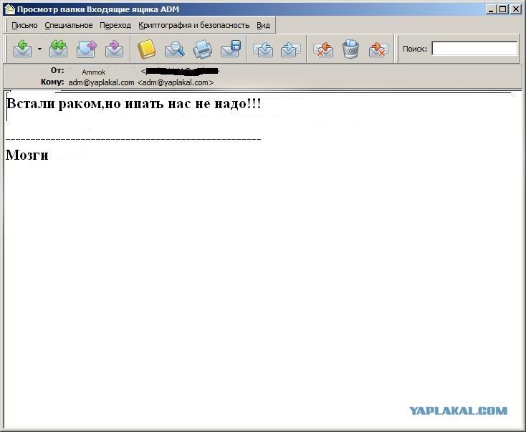This screenshot has height=432, width=526.
Task: Go to the next message with the blue right arrow envelope
Action: click(x=291, y=49)
